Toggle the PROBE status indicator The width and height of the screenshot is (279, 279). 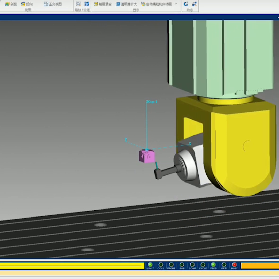click(x=171, y=265)
